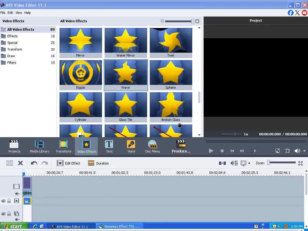Image resolution: width=308 pixels, height=231 pixels.
Task: Select the Filters folder
Action: point(28,63)
